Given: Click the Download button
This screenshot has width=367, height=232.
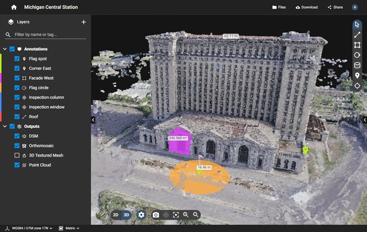Looking at the screenshot, I should point(307,7).
